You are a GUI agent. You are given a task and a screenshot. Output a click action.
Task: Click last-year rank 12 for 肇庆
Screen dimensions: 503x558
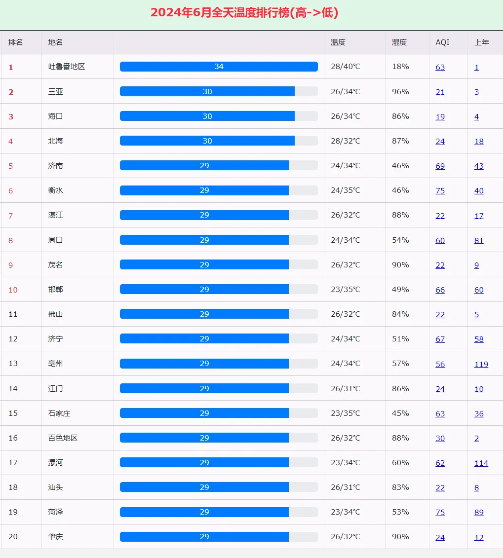click(479, 537)
